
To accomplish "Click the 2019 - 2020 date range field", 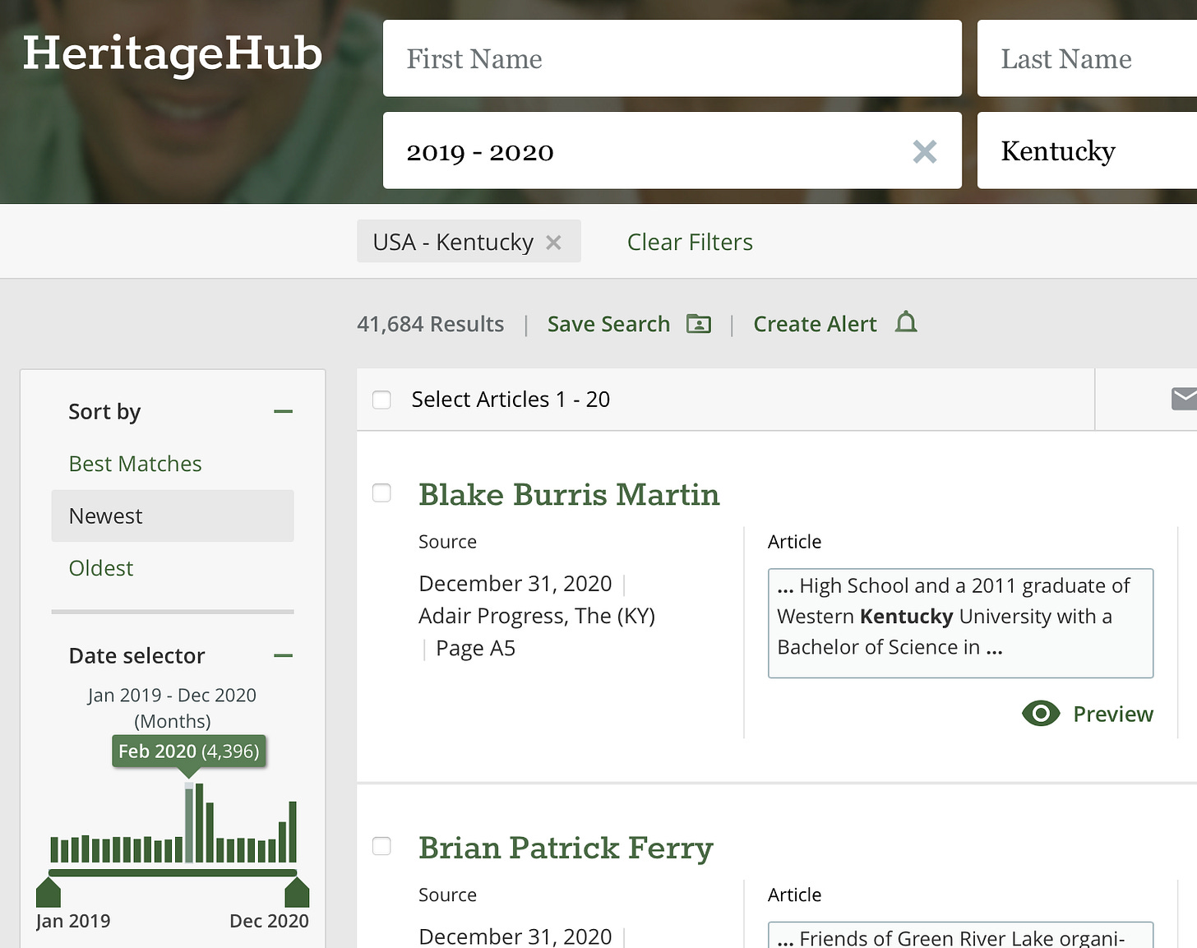I will [672, 150].
